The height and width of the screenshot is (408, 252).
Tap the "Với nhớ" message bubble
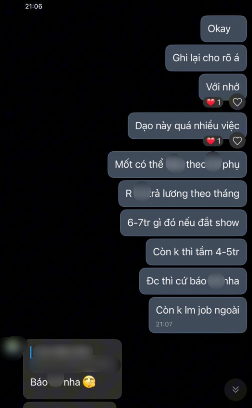pyautogui.click(x=222, y=87)
